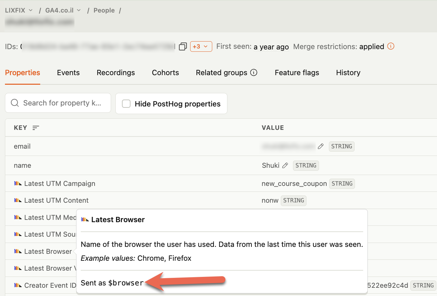437x296 pixels.
Task: Expand the +3 additional IDs dropdown
Action: [201, 46]
